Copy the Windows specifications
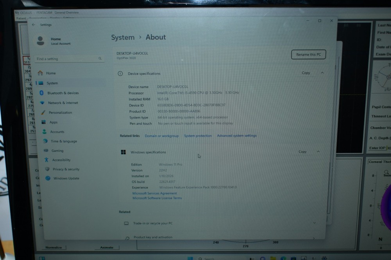The height and width of the screenshot is (260, 391). click(x=302, y=151)
